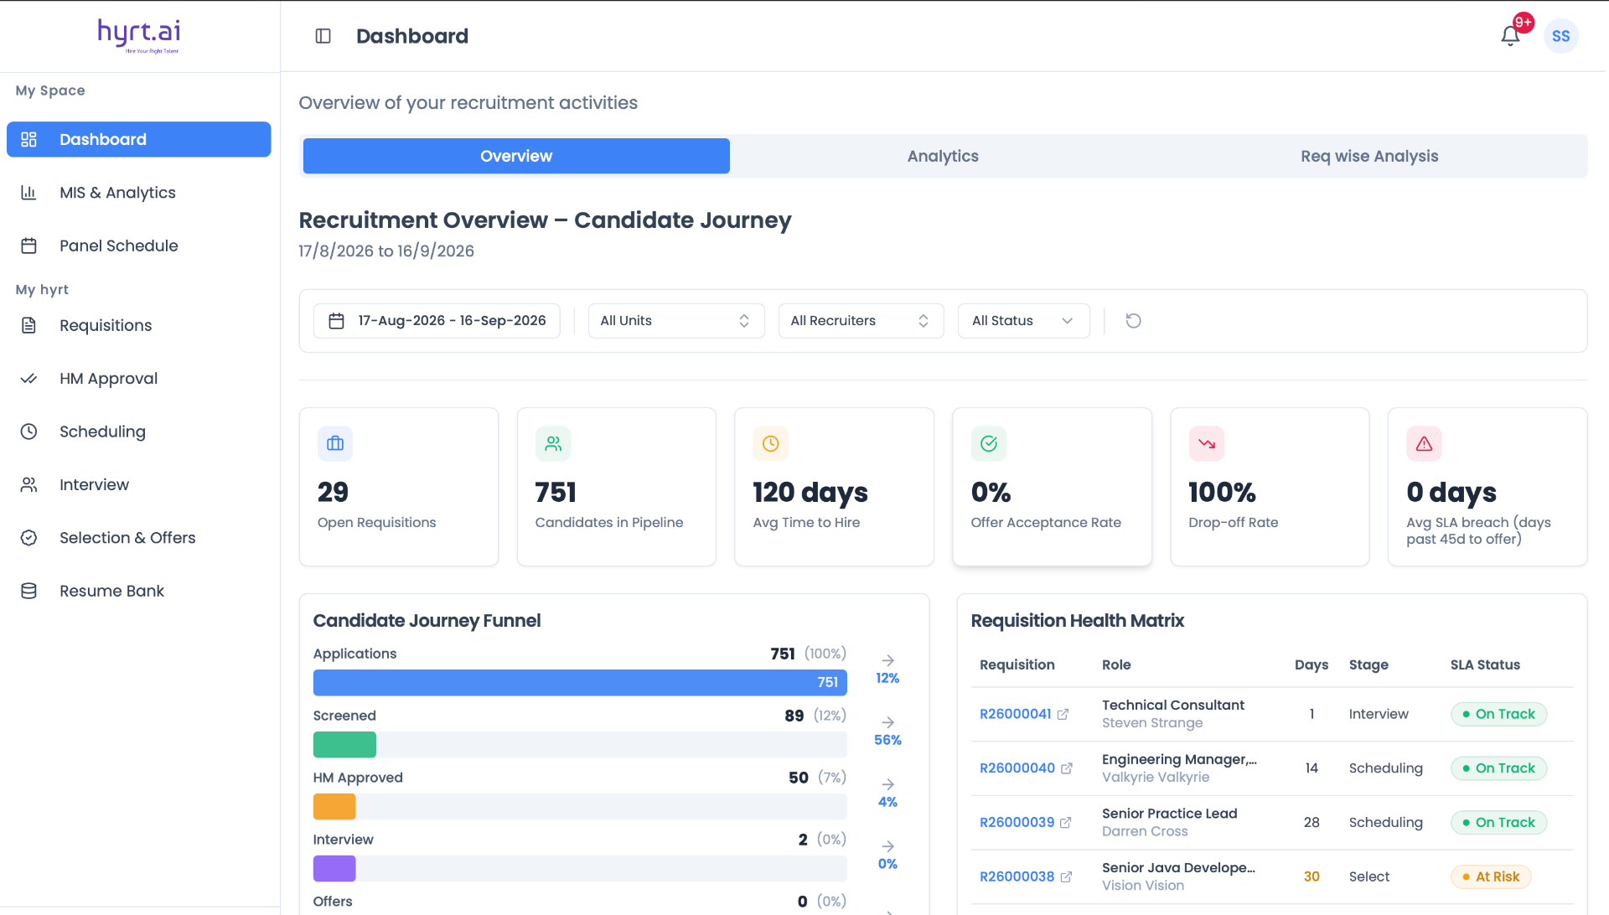Select Dashboard in sidebar
1609x915 pixels.
point(138,139)
